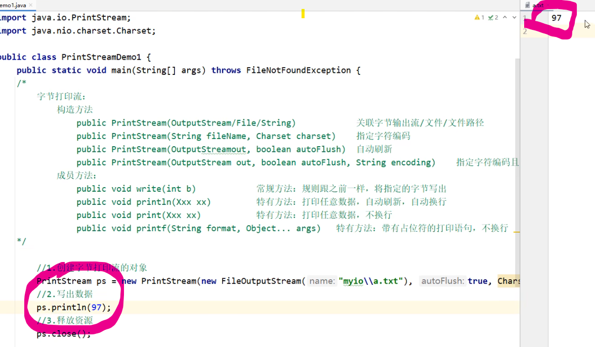Click the a.txt file type icon

(x=527, y=5)
